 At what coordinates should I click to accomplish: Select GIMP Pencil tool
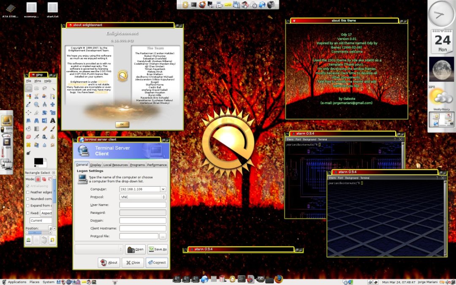(44, 128)
